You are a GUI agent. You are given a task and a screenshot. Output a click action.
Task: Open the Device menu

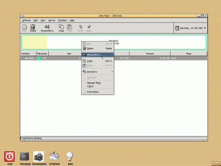point(52,20)
